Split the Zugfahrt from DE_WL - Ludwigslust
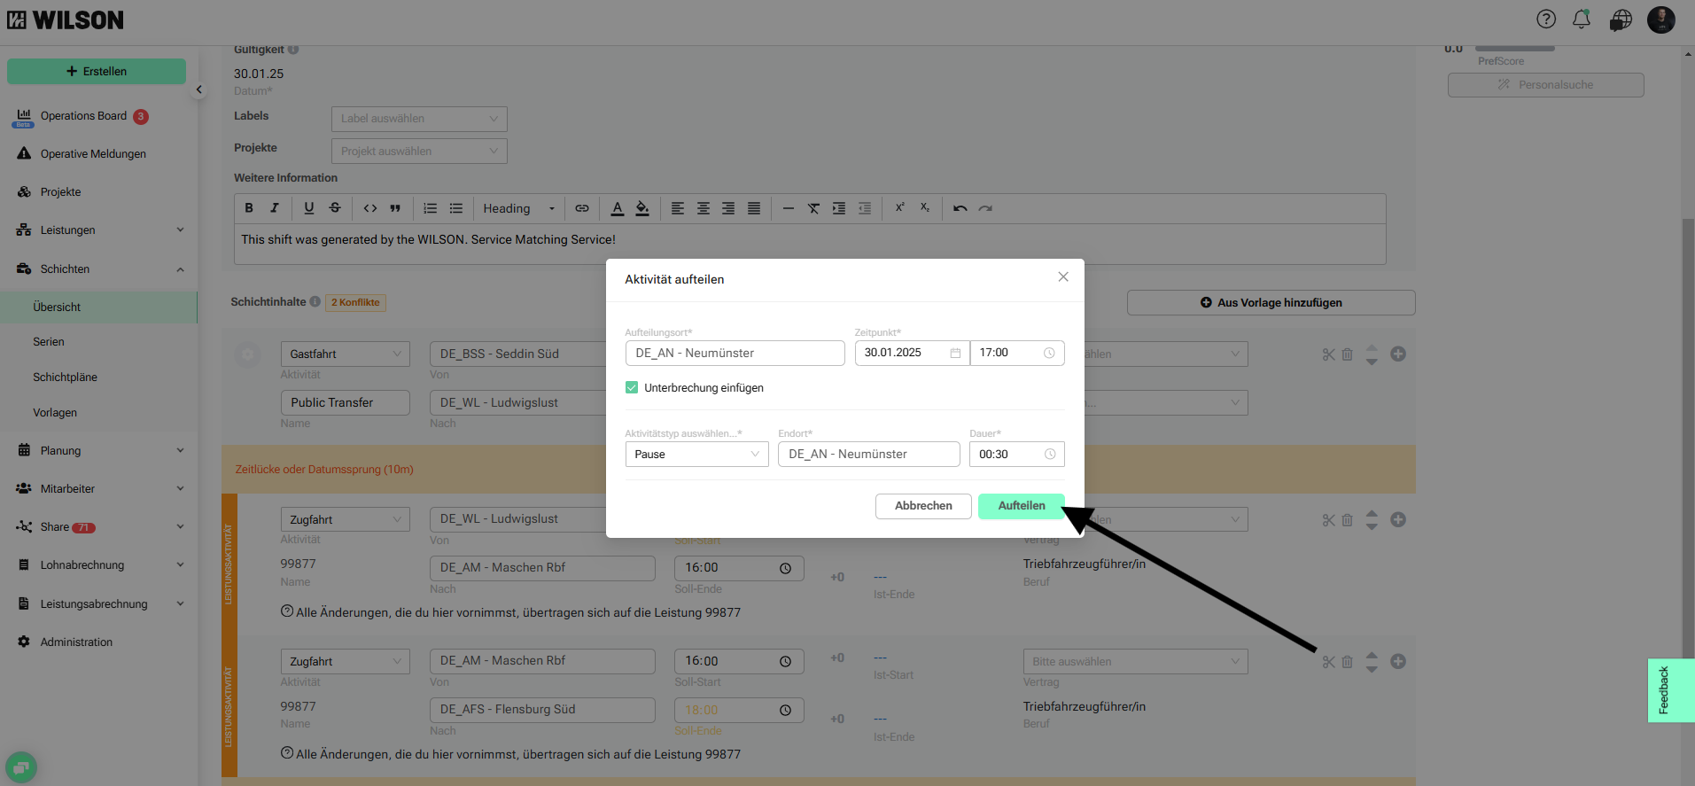 click(1328, 520)
